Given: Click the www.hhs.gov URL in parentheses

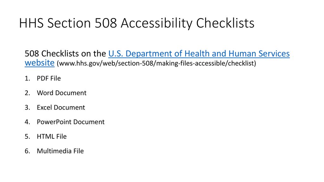Looking at the screenshot, I should coord(156,63).
